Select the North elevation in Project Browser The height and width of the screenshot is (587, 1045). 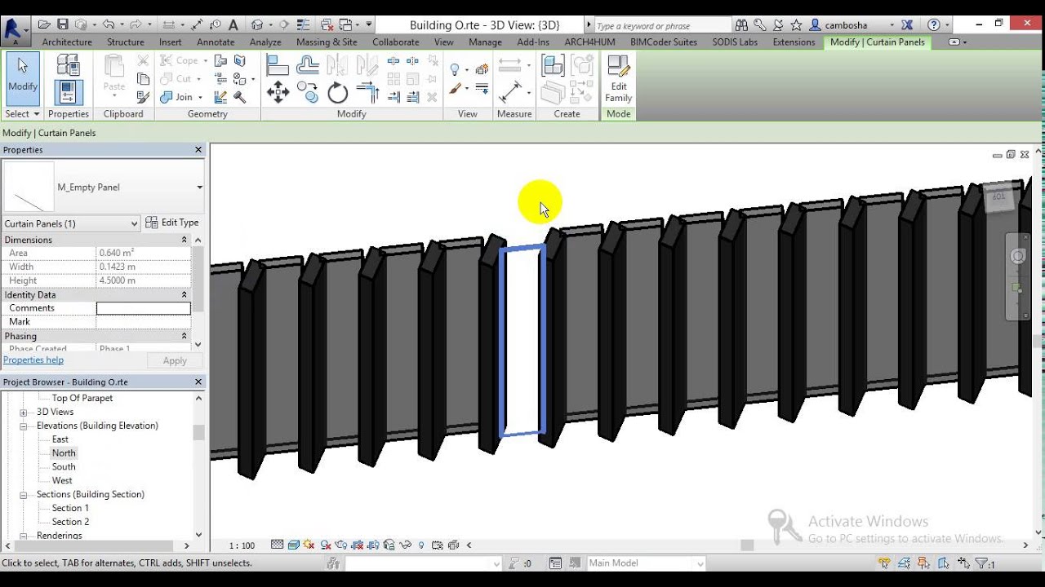(64, 453)
